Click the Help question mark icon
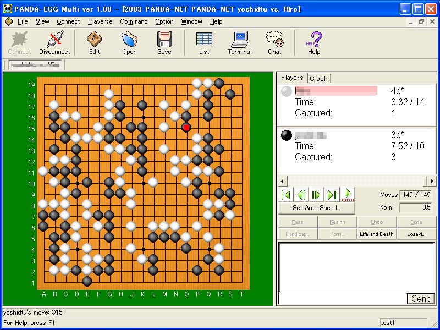The height and width of the screenshot is (330, 440). 314,42
